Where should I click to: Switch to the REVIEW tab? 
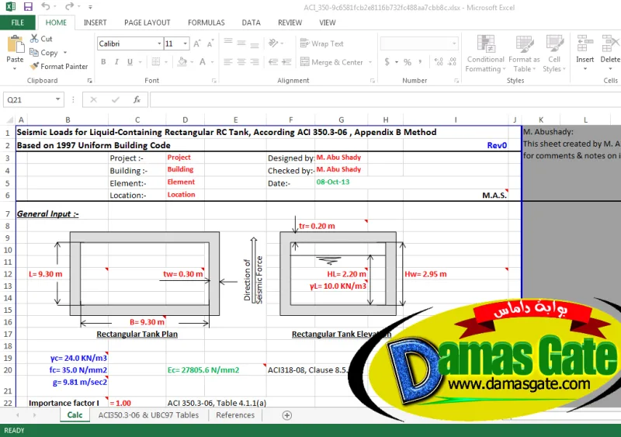(x=290, y=23)
